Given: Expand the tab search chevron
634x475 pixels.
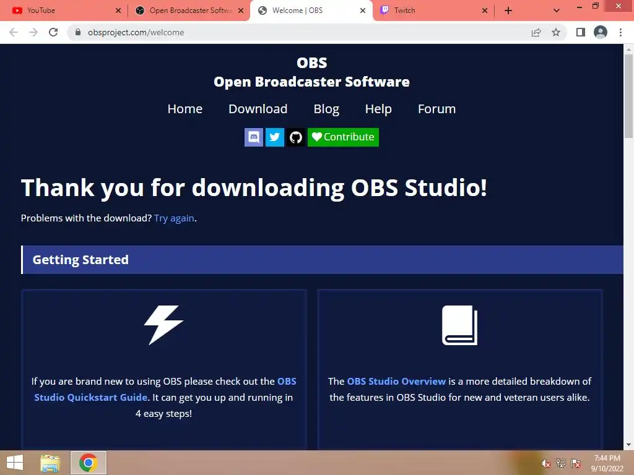Looking at the screenshot, I should pyautogui.click(x=557, y=11).
